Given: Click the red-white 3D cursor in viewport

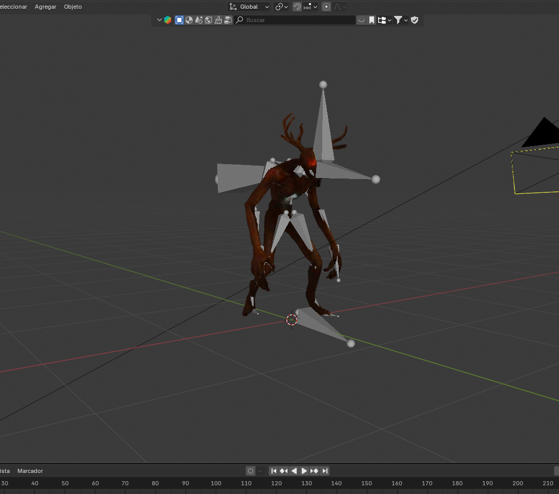Looking at the screenshot, I should [x=292, y=320].
